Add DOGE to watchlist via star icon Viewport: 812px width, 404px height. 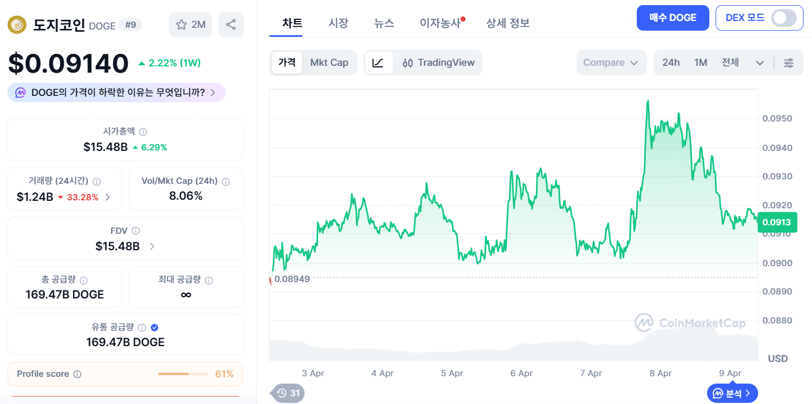pyautogui.click(x=181, y=24)
